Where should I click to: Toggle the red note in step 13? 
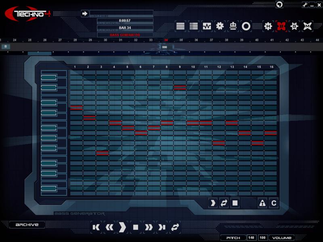tap(232, 123)
